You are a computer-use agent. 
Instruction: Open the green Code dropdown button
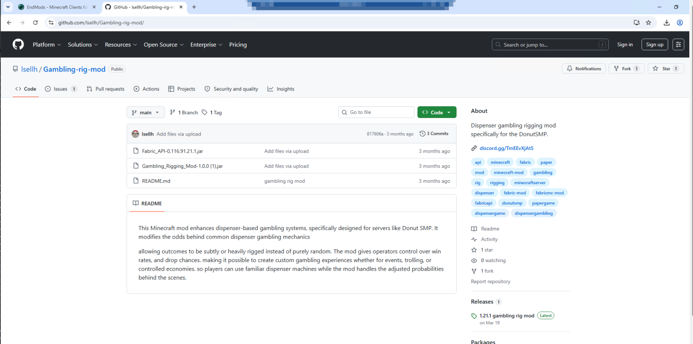point(437,113)
